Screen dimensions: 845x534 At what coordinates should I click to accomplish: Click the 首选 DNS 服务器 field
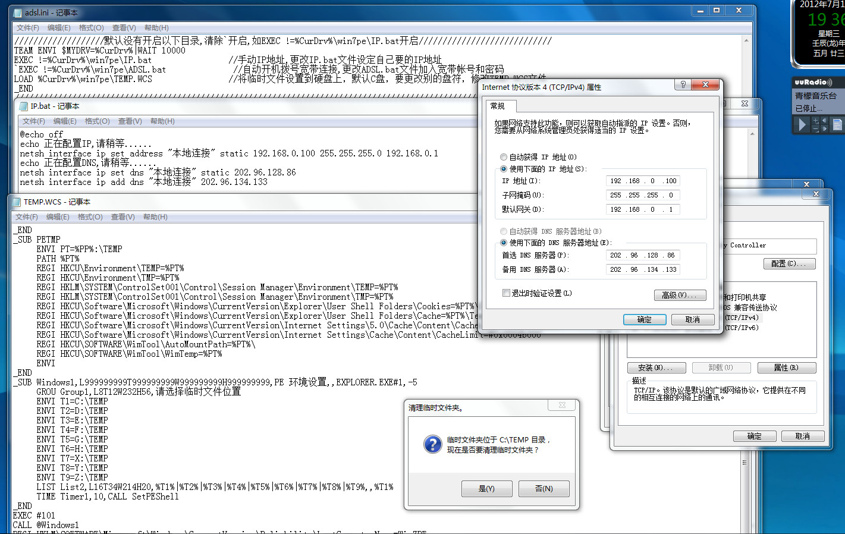[x=643, y=255]
